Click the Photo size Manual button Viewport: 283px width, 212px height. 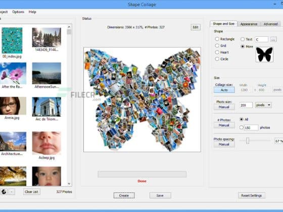tap(224, 107)
